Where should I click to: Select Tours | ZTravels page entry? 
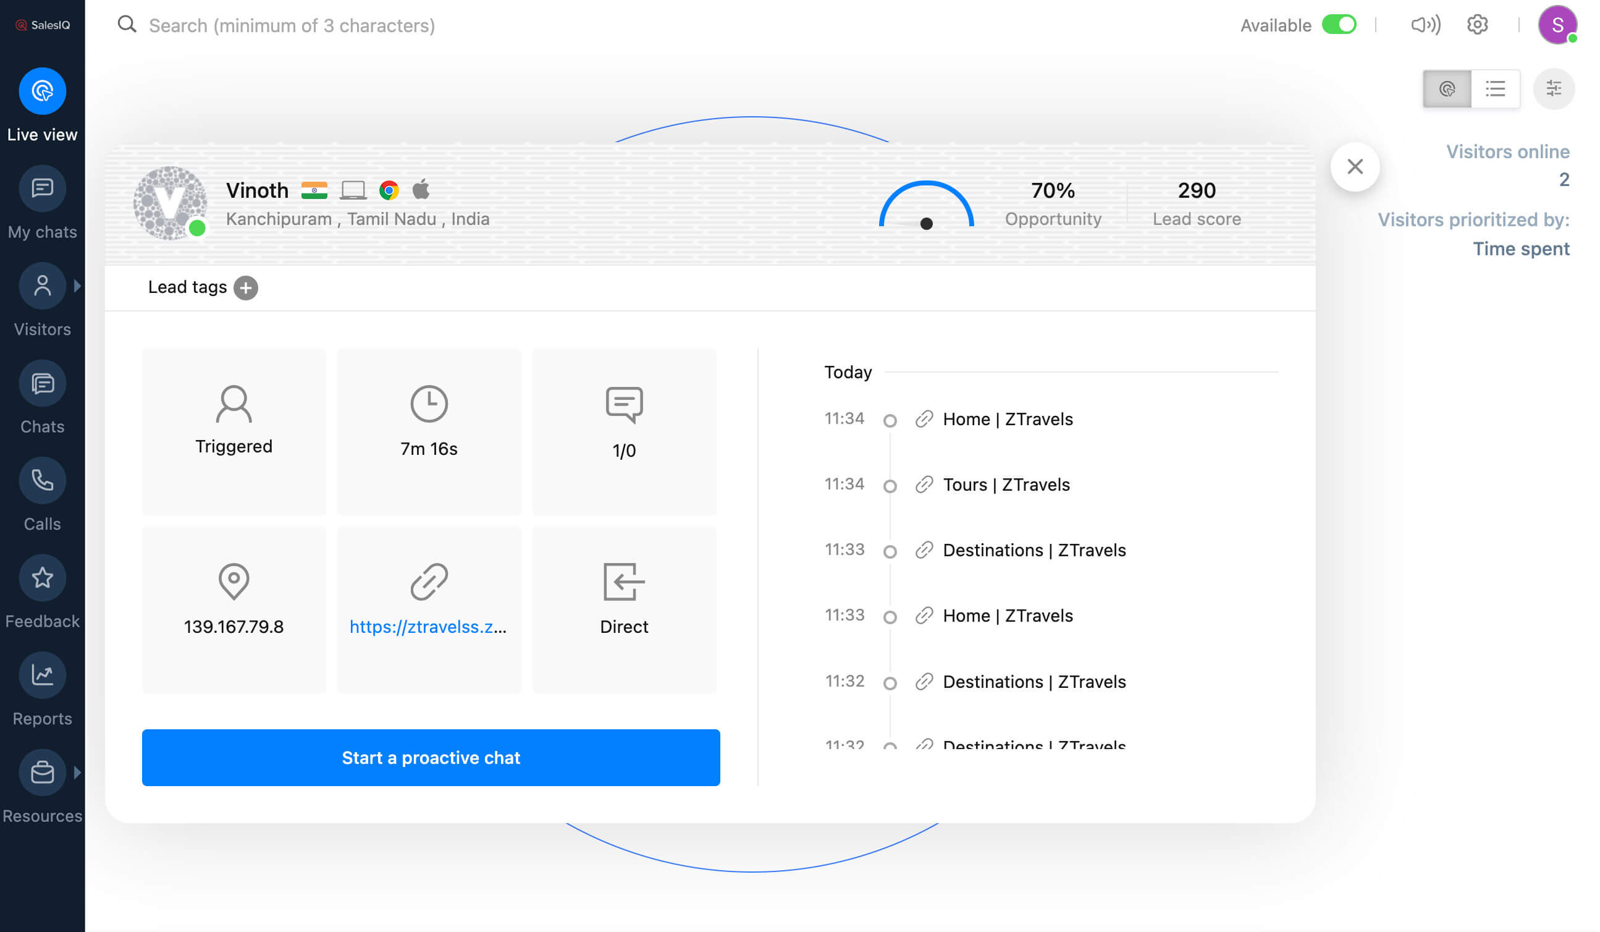[x=1006, y=485]
